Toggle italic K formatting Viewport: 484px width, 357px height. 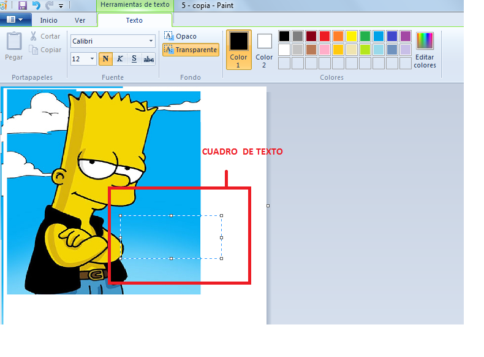pos(119,59)
